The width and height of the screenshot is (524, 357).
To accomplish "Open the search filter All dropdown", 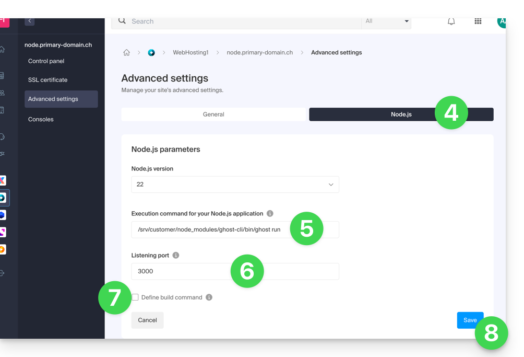I will 386,21.
